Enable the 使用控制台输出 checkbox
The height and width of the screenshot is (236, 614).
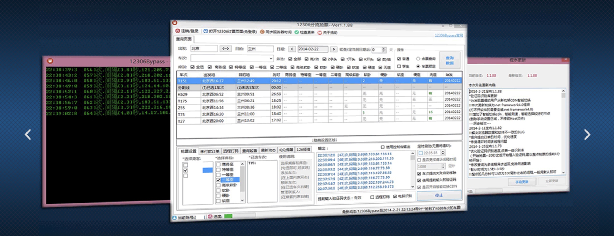click(x=383, y=147)
